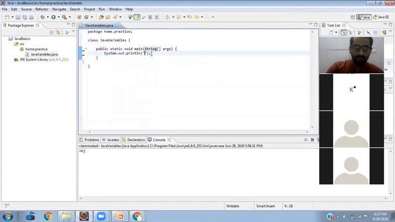Open the Run configurations dropdown arrow
Viewport: 395px width, 222px height.
tap(59, 17)
